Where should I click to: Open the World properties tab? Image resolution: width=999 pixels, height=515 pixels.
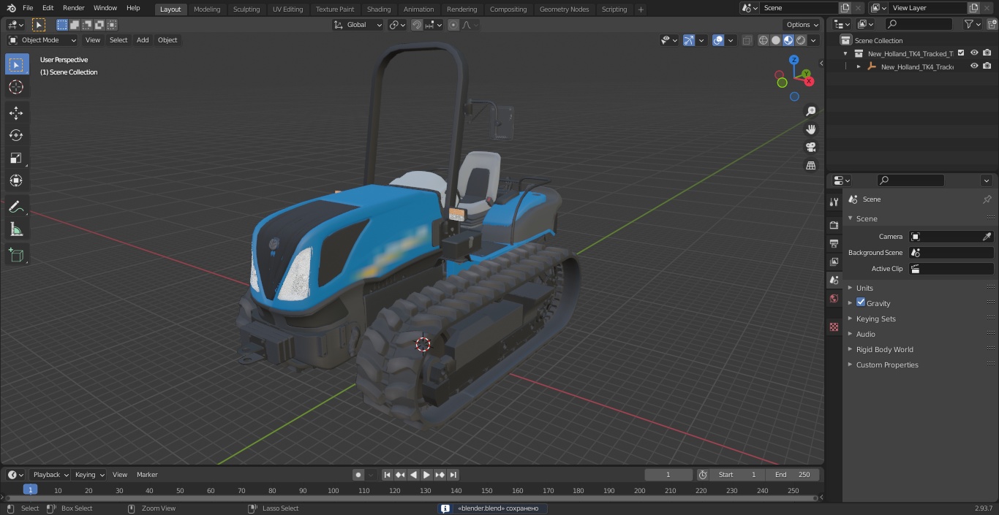834,299
